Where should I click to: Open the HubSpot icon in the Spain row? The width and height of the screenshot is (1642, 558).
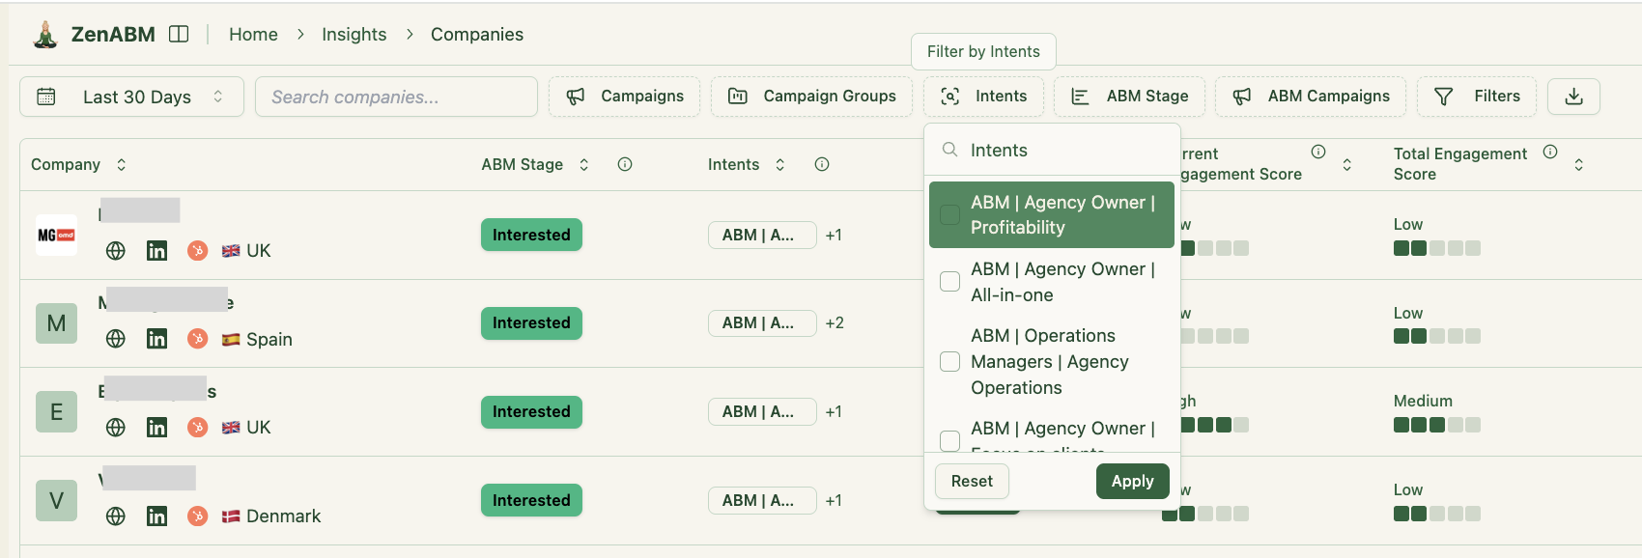[x=197, y=339]
